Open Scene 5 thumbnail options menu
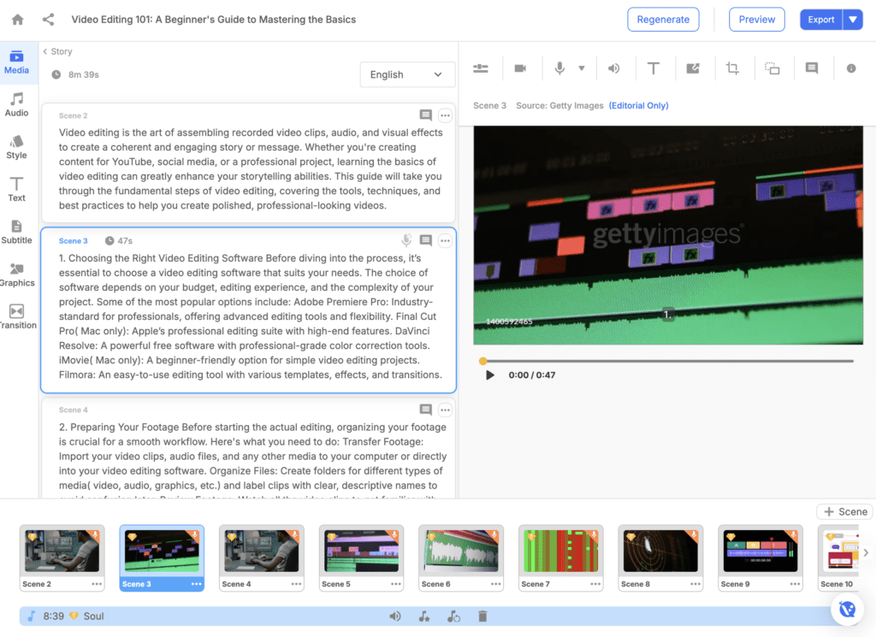 [396, 584]
